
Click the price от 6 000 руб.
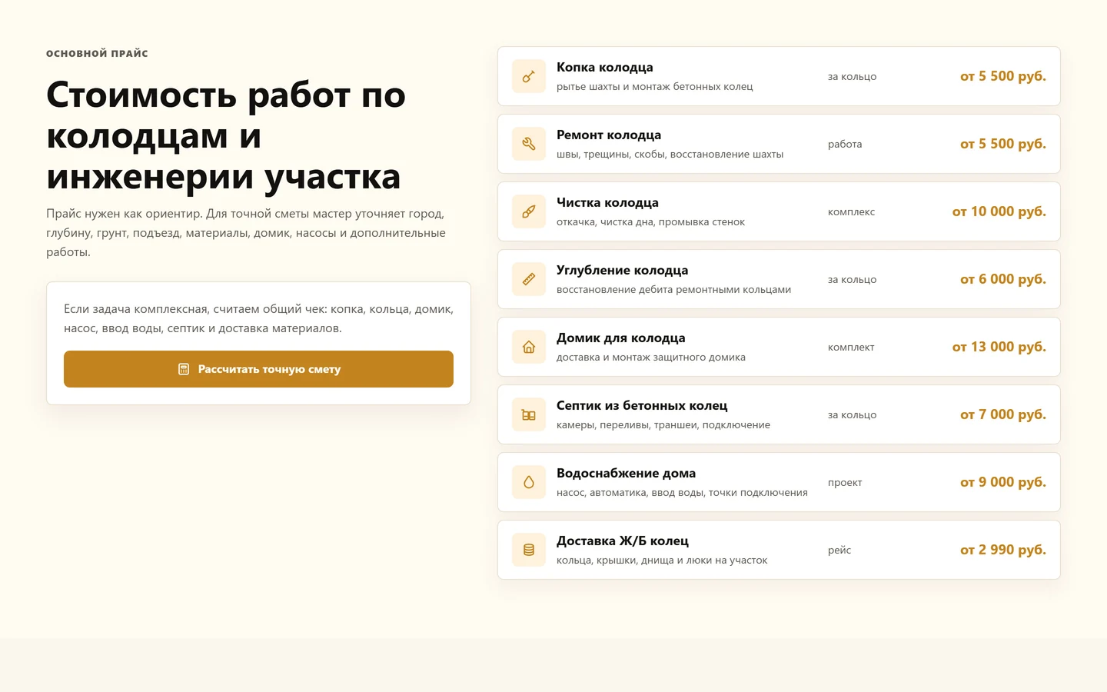pyautogui.click(x=1003, y=279)
